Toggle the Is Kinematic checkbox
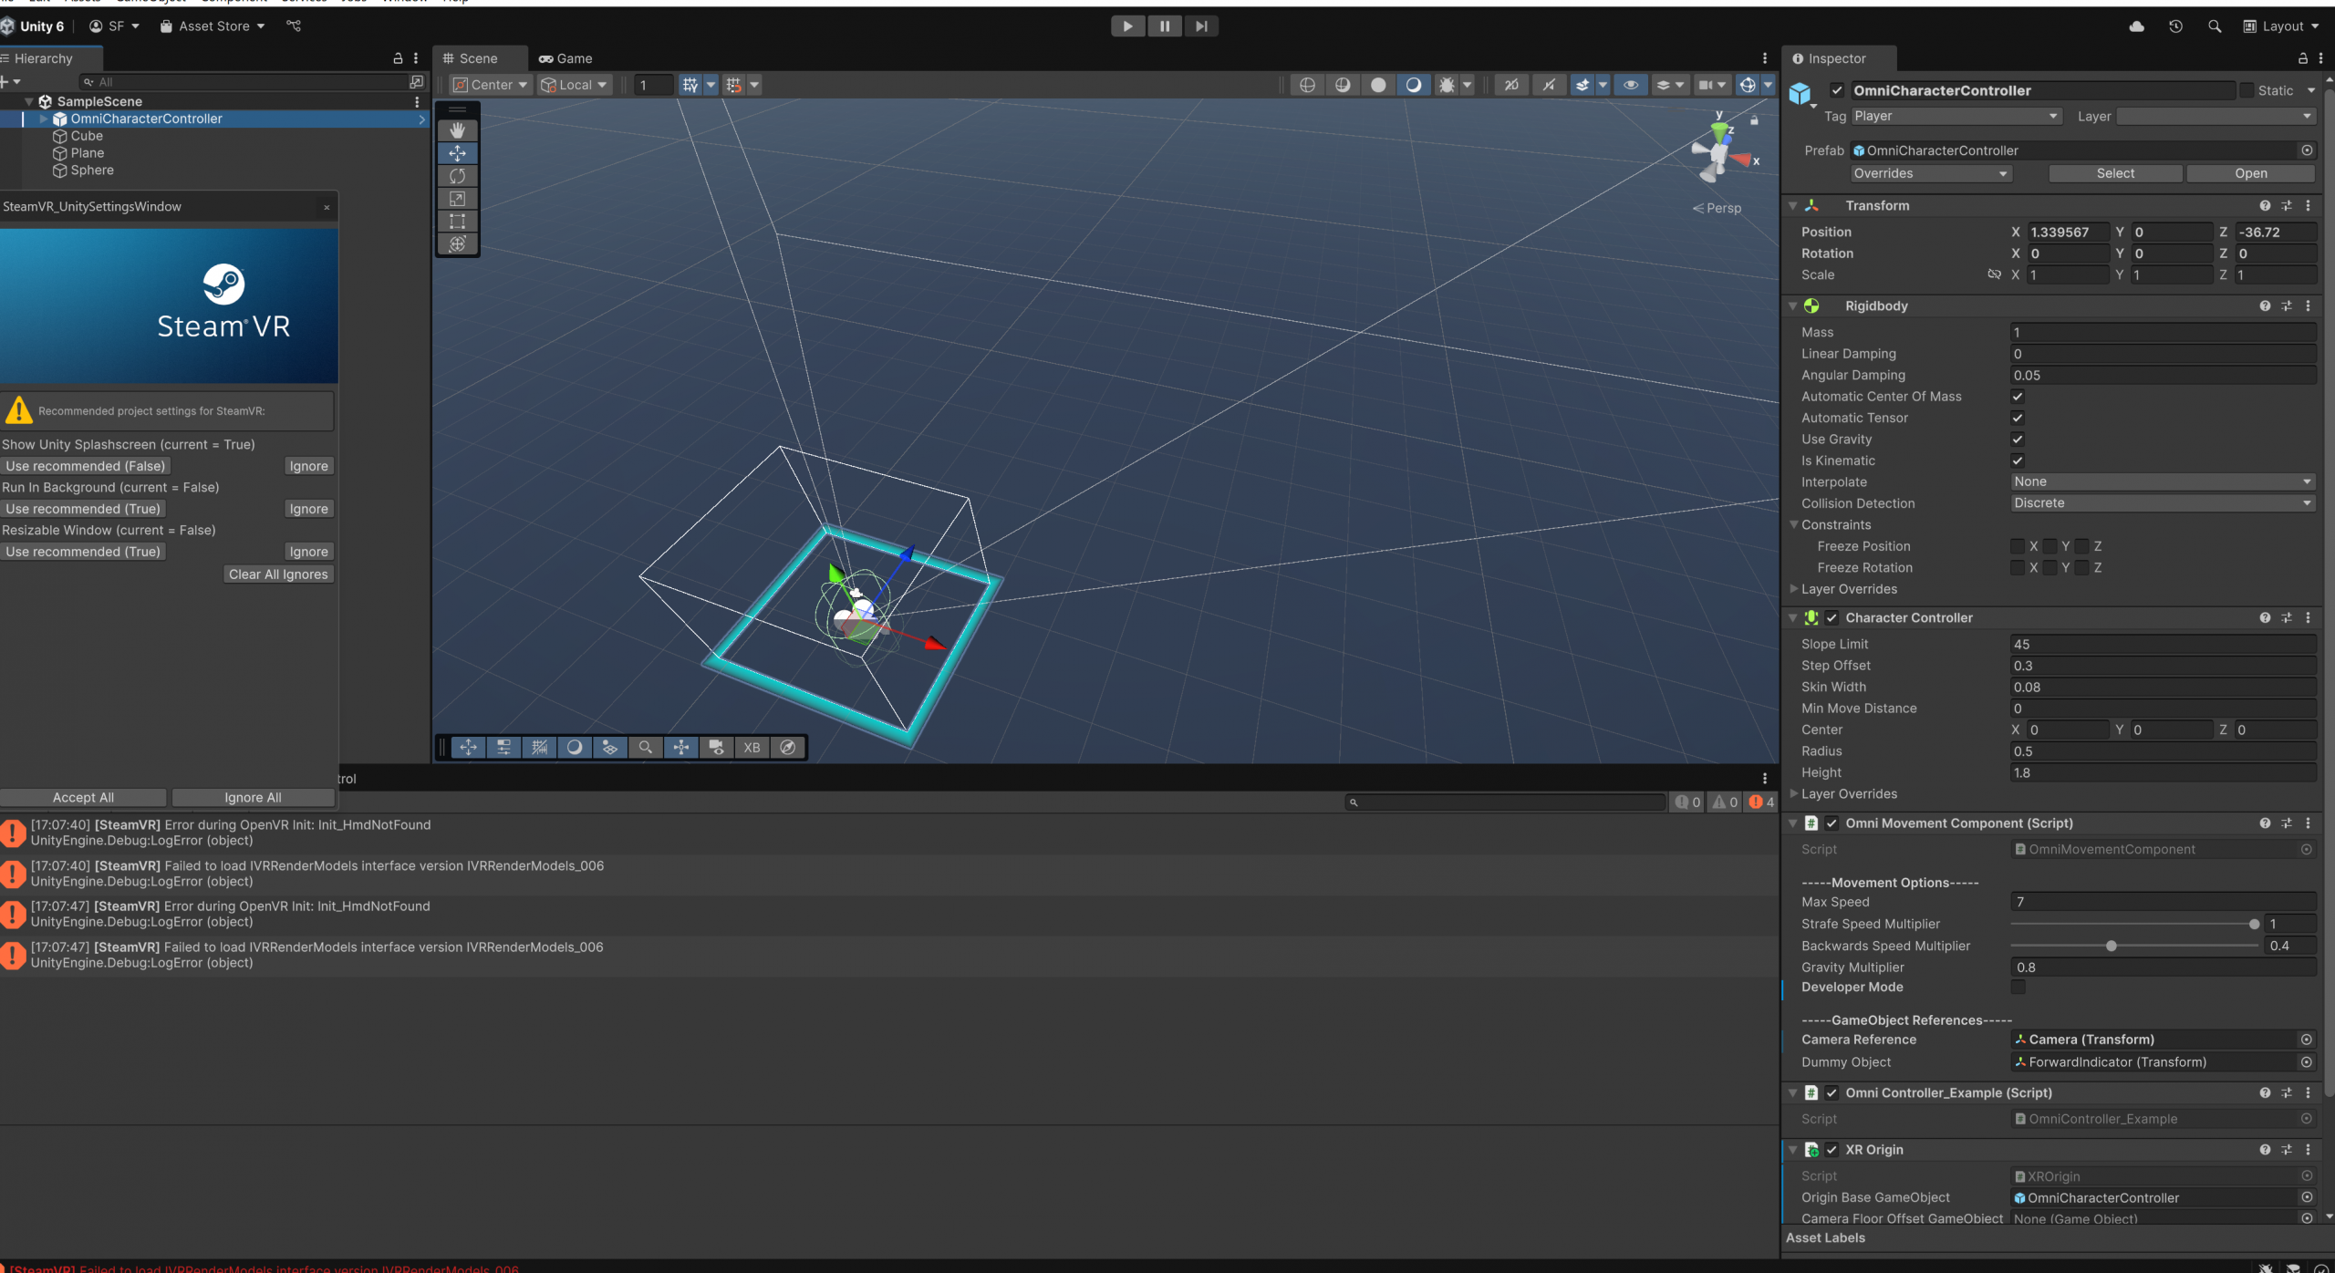 tap(2018, 461)
